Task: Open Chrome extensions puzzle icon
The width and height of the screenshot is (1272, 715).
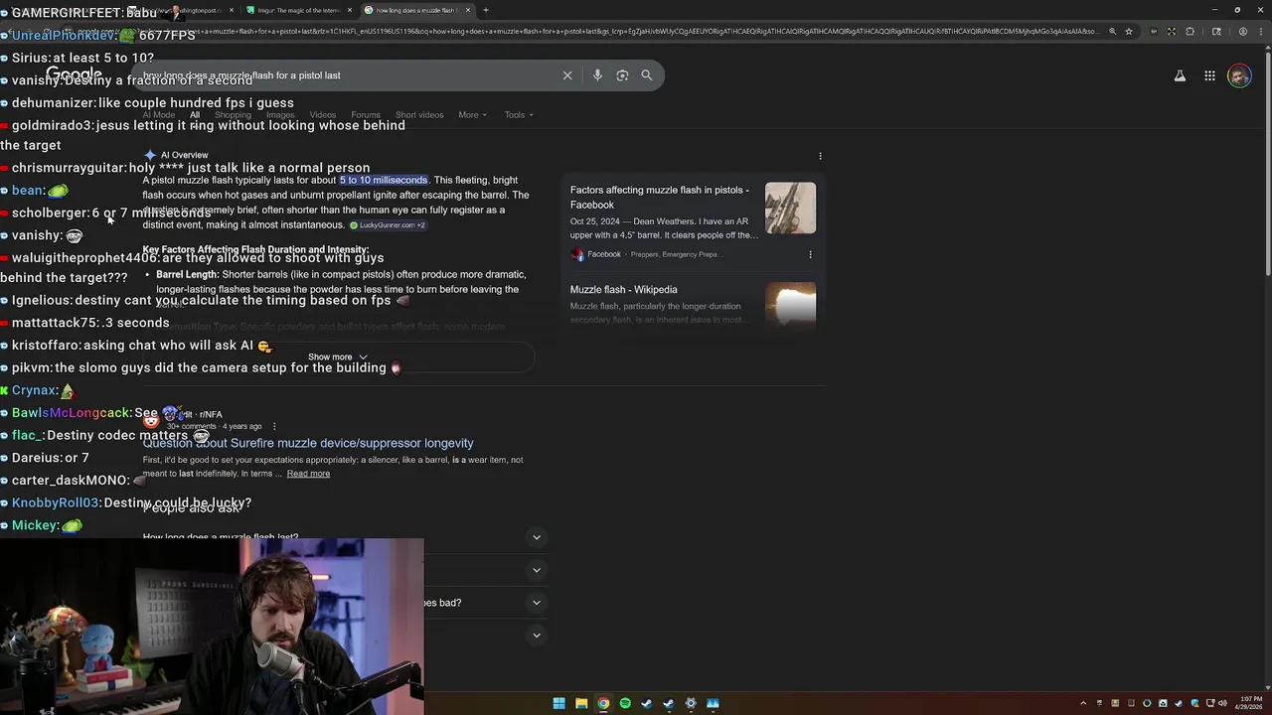Action: click(x=1191, y=31)
